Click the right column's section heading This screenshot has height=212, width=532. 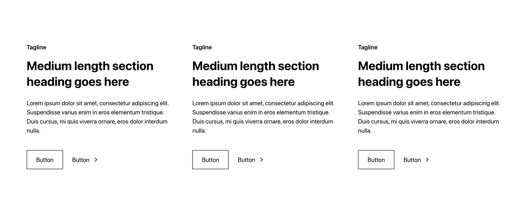coord(421,74)
